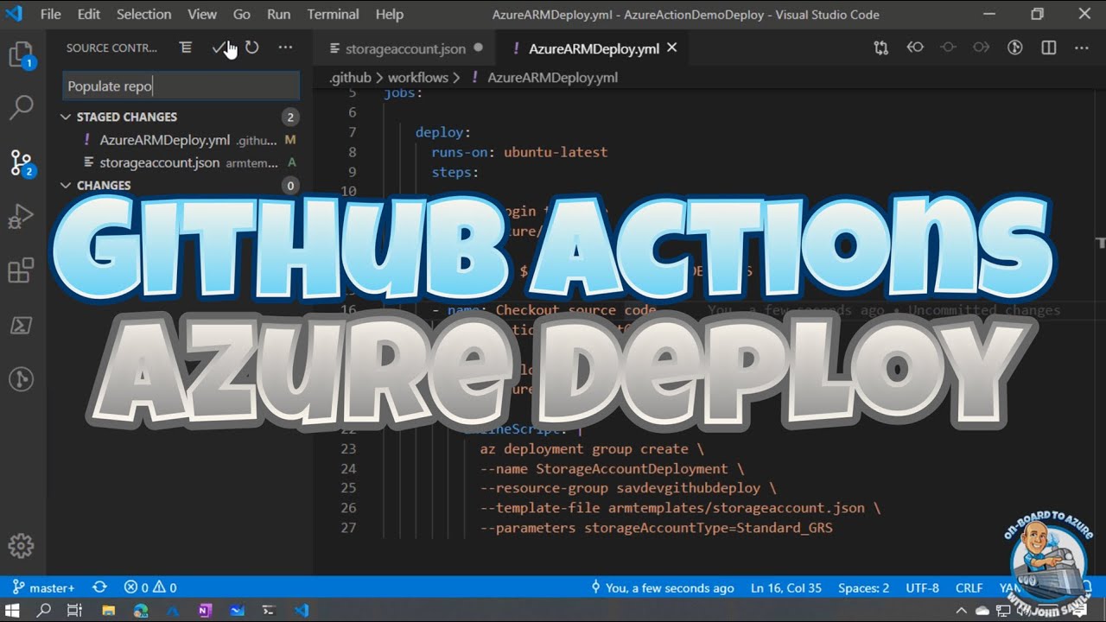
Task: Open Windows taskbar search
Action: [44, 610]
